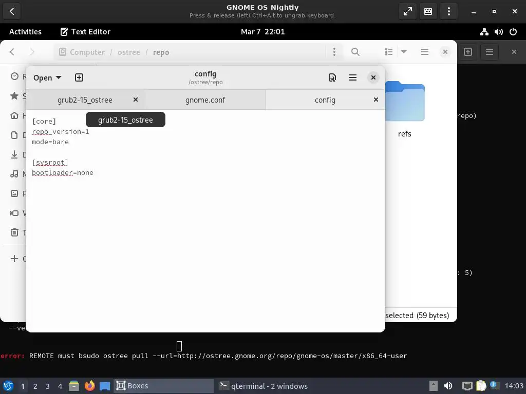Open Text Editor main menu
This screenshot has width=526, height=394.
pyautogui.click(x=352, y=78)
